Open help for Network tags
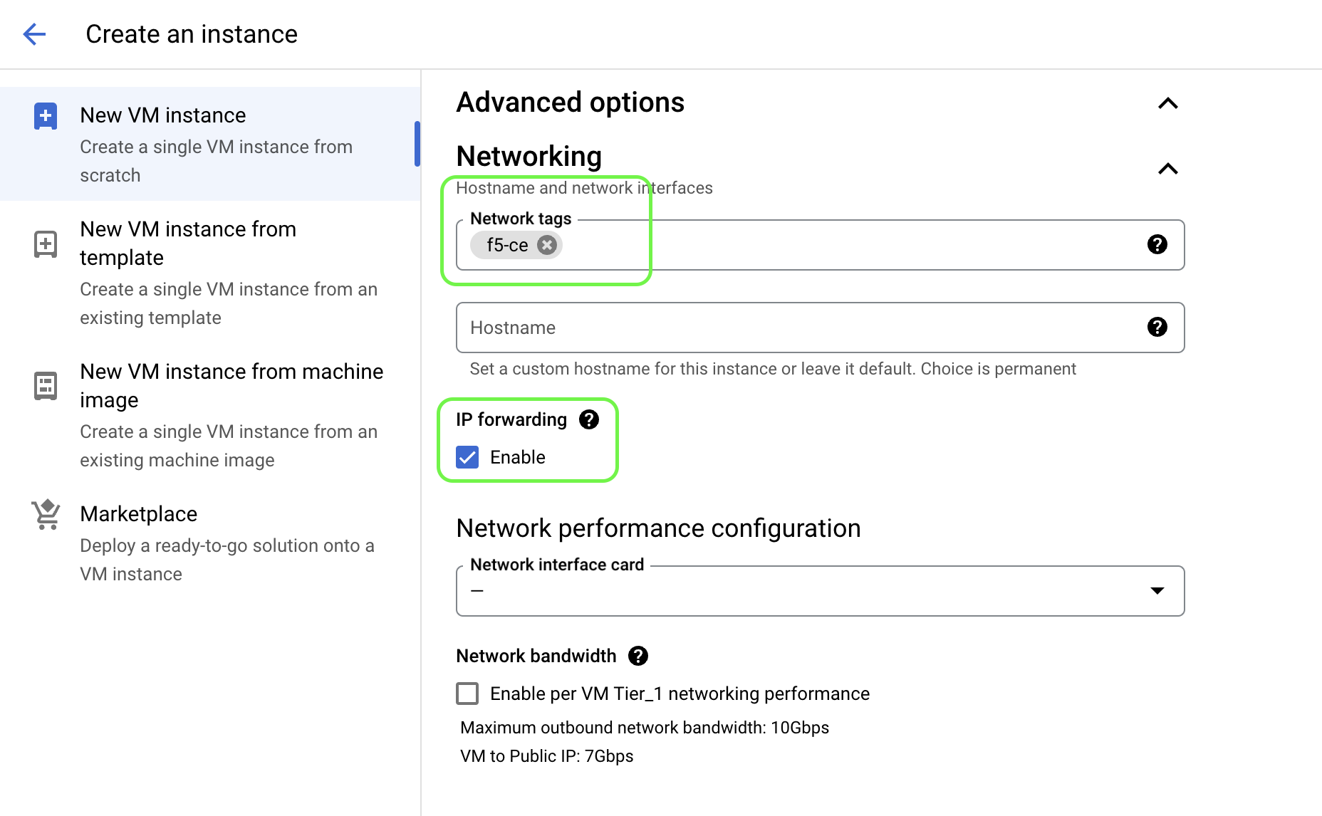 [1157, 245]
